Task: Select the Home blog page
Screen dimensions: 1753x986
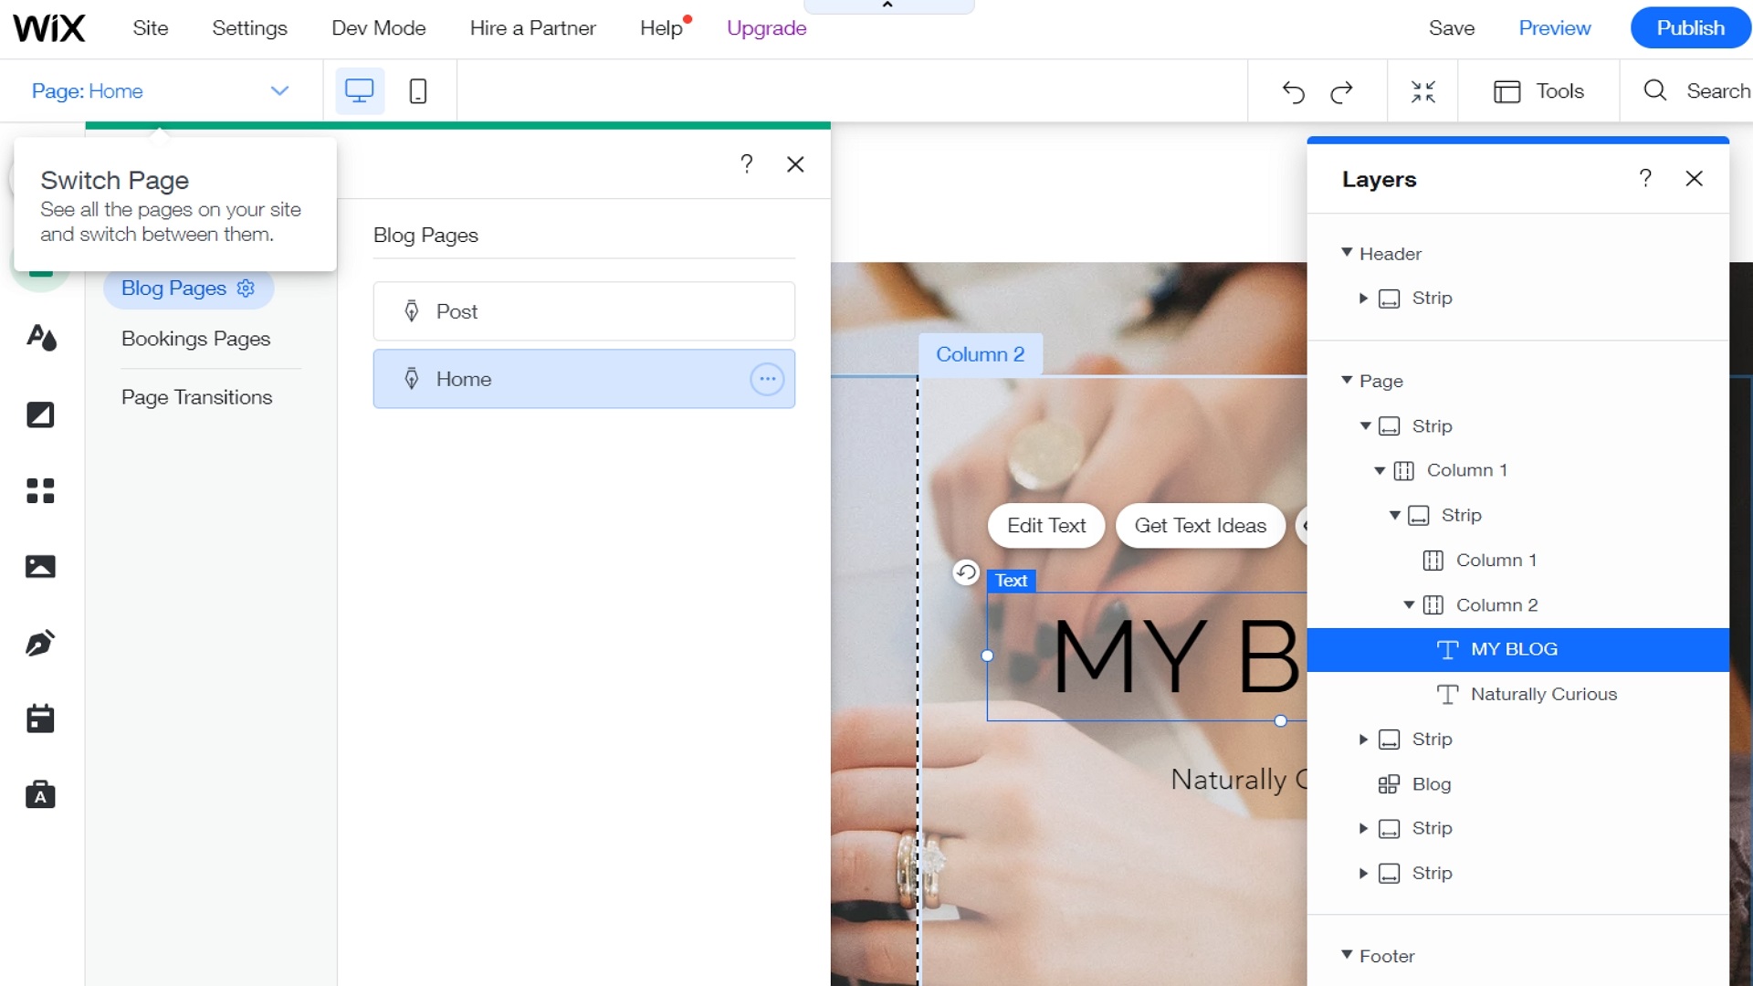Action: (584, 379)
